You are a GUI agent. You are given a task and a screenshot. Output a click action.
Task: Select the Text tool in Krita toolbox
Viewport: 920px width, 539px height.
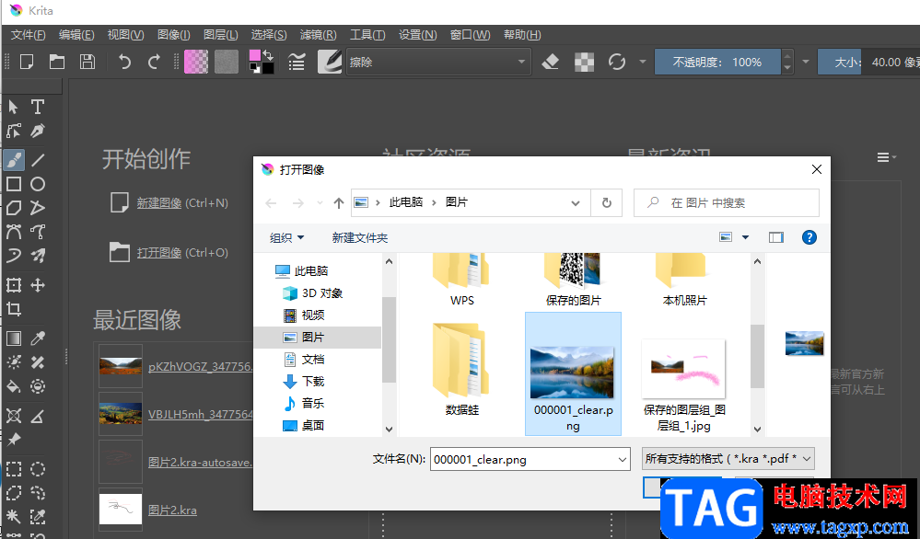[x=38, y=107]
